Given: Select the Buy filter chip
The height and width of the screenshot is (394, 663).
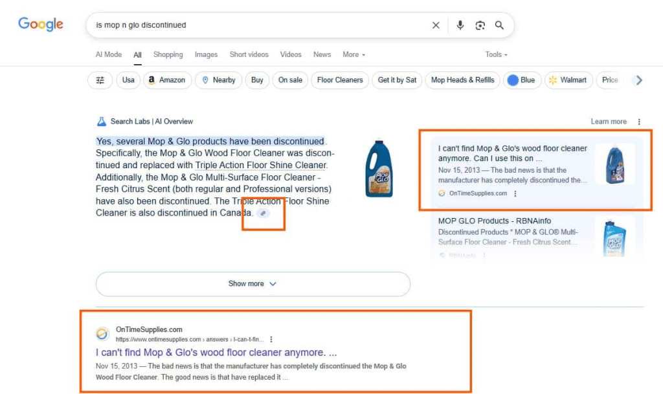Looking at the screenshot, I should 257,80.
